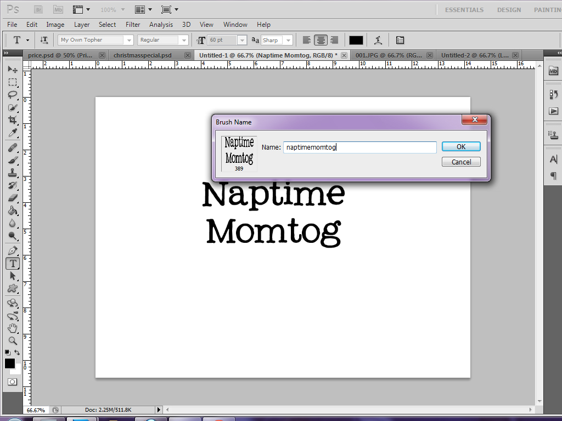Launch Mini Bridge from application bar

click(x=58, y=10)
